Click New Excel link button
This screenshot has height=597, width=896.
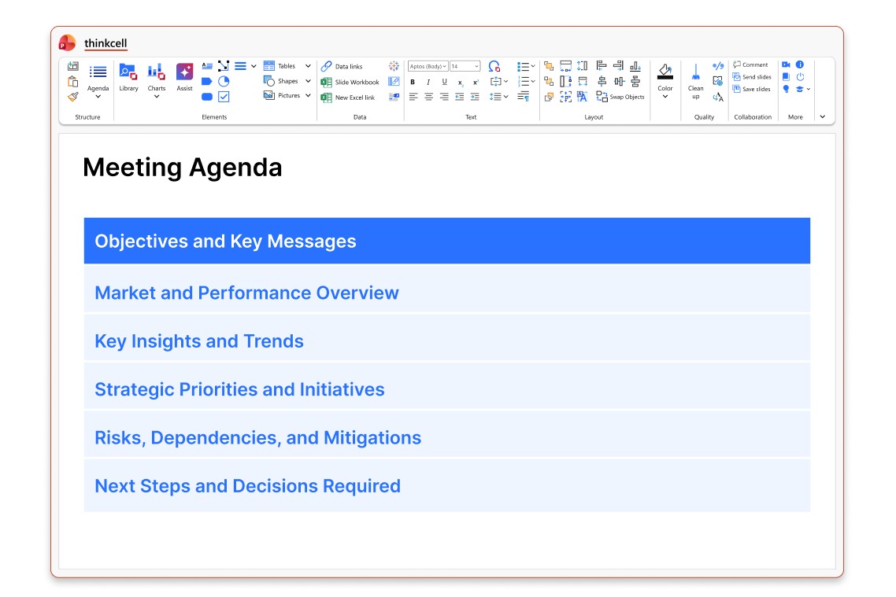348,98
